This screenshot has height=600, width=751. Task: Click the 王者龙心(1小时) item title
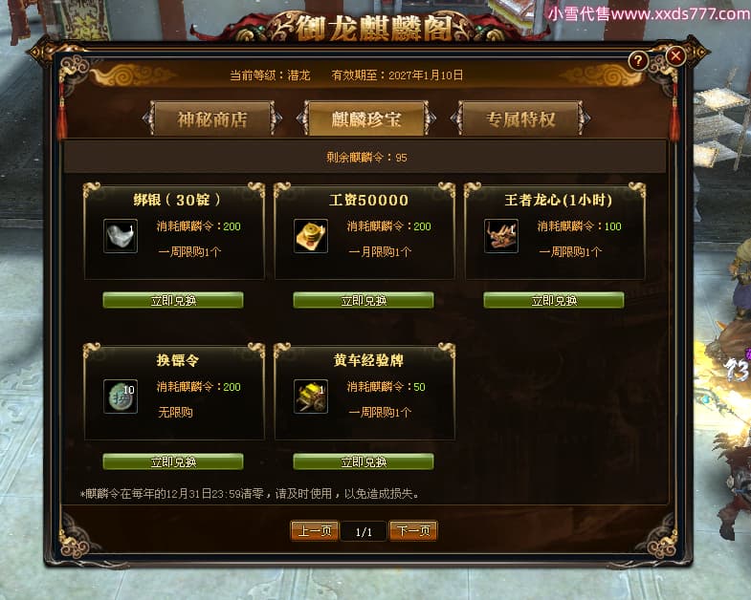pos(559,200)
